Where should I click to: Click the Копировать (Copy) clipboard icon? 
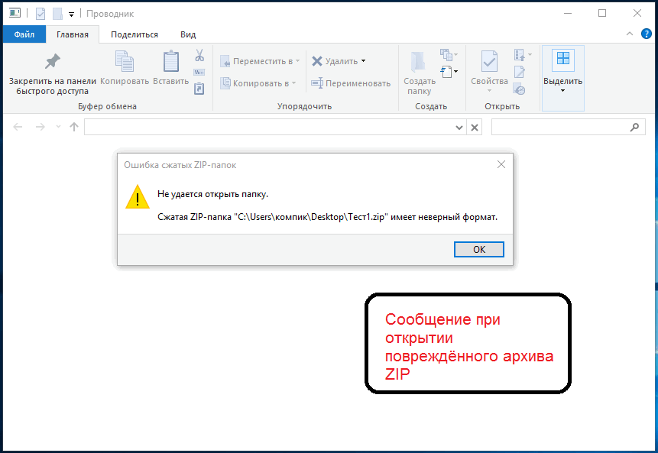pos(124,62)
